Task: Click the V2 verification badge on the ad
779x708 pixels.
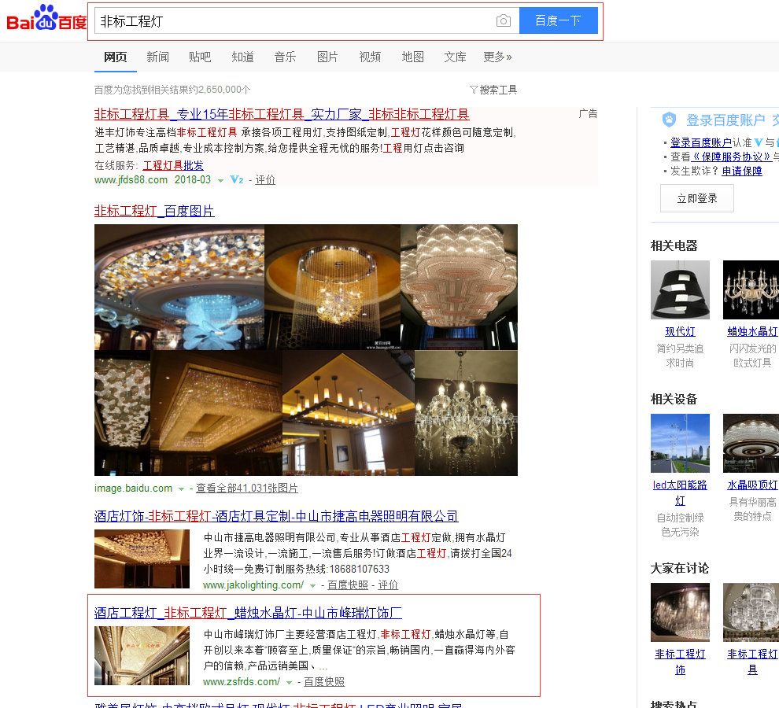Action: pyautogui.click(x=236, y=180)
